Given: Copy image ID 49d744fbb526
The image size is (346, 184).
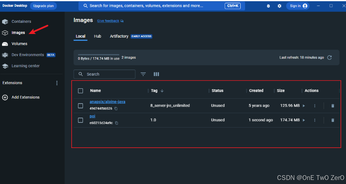Looking at the screenshot, I should pos(116,109).
